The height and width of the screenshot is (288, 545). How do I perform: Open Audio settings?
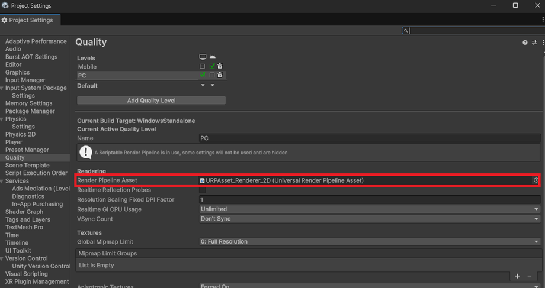[x=13, y=49]
